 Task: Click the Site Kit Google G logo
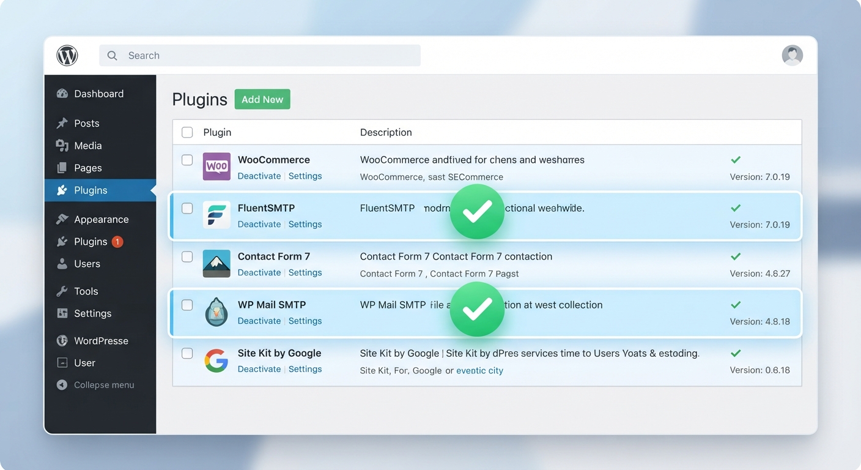[x=216, y=360]
